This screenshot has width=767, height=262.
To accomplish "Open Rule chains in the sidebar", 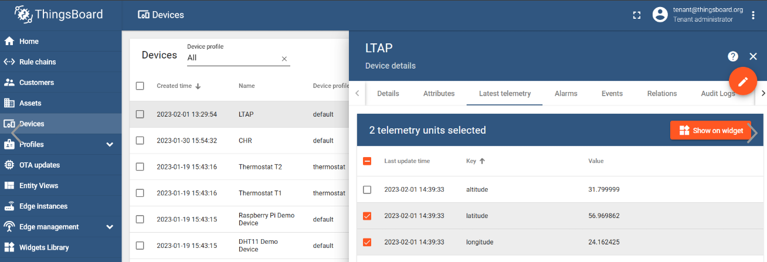I will coord(38,62).
